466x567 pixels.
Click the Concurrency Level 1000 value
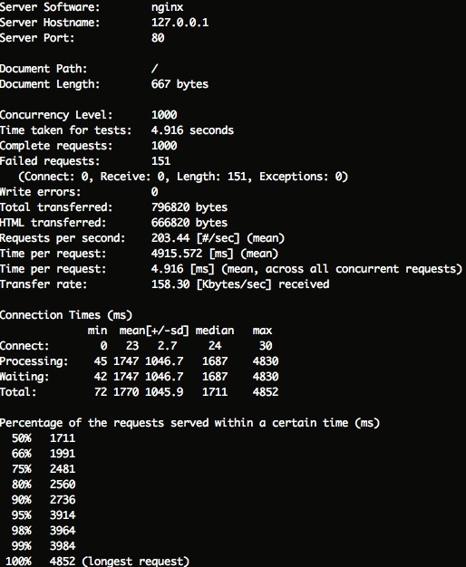coord(164,115)
